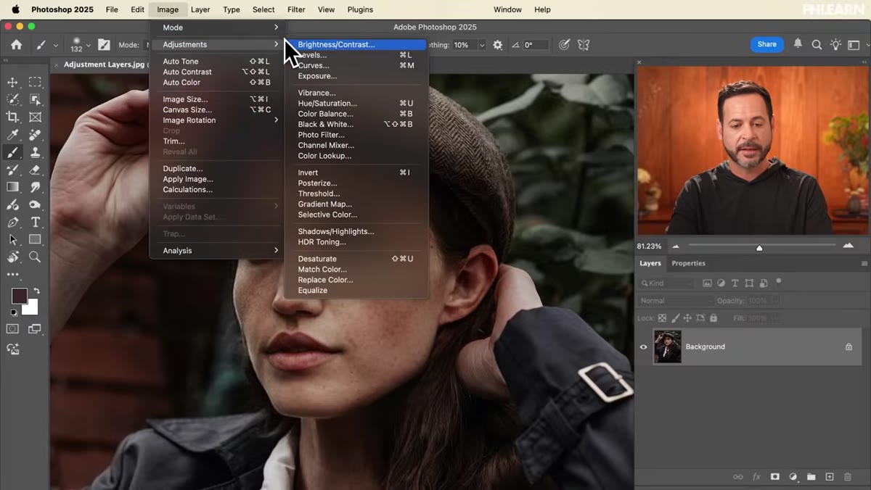Open the Filter menu in menu bar
Image resolution: width=871 pixels, height=490 pixels.
296,9
